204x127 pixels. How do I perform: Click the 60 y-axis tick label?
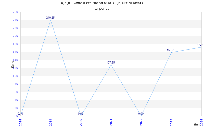16,92
